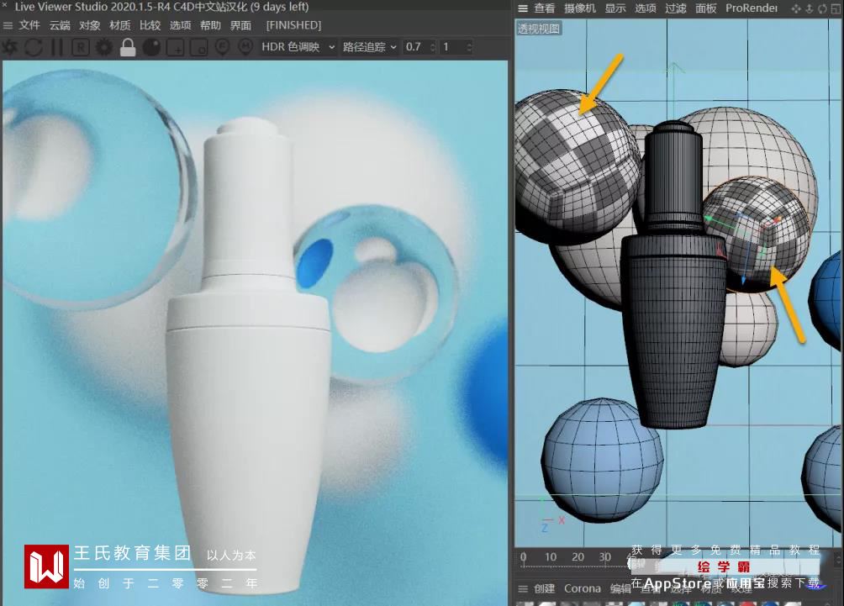Screen dimensions: 844x606
Task: Click frame 0 on the timeline ruler
Action: pyautogui.click(x=523, y=557)
